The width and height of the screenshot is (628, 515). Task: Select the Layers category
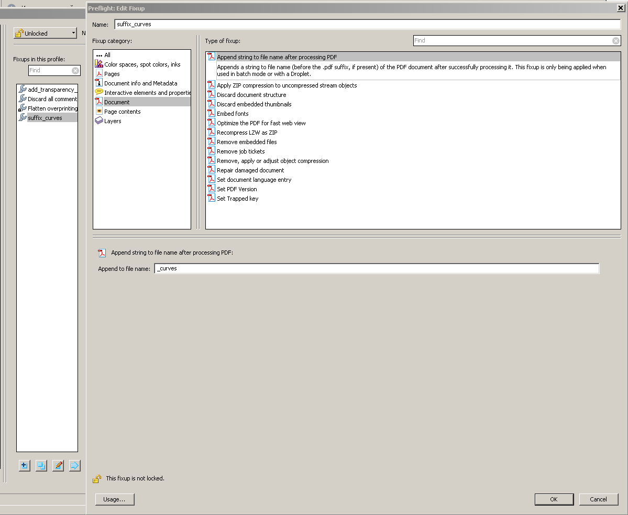(142, 121)
